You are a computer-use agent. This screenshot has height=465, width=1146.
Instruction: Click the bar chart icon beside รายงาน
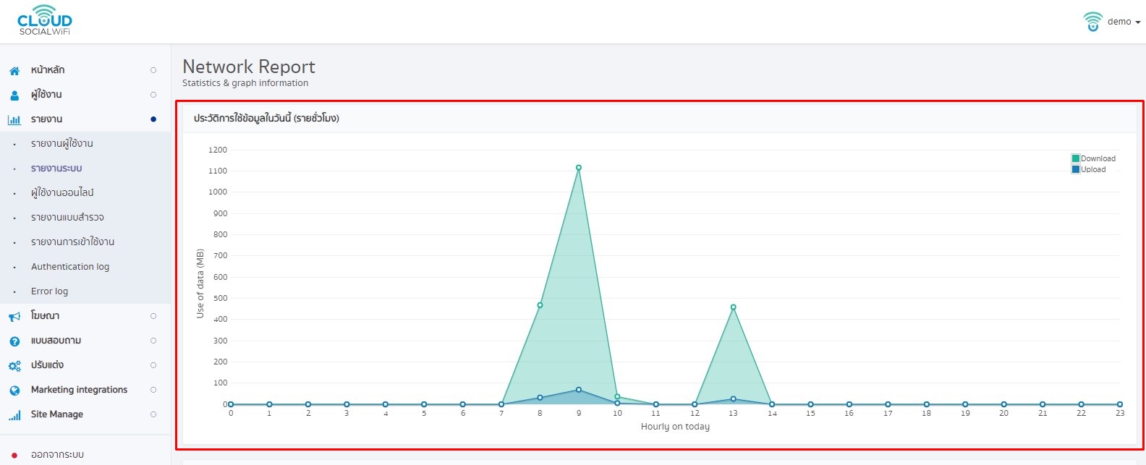click(14, 120)
